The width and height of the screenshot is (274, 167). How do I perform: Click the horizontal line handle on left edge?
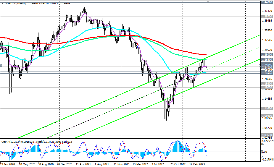(x=1, y=65)
